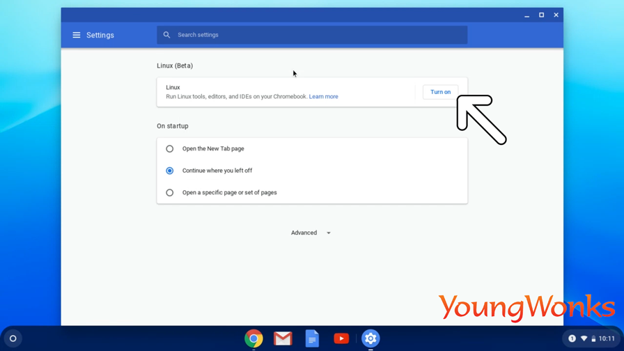Expand the Advanced settings section

pyautogui.click(x=311, y=233)
